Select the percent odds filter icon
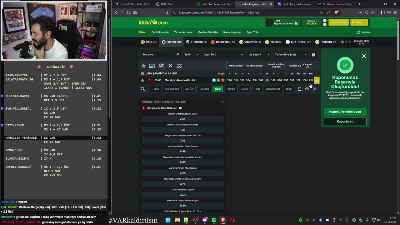 [x=170, y=66]
